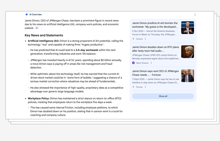Open the 'Jamie Dimon says next CEO' article
The width and height of the screenshot is (220, 141).
tap(155, 73)
